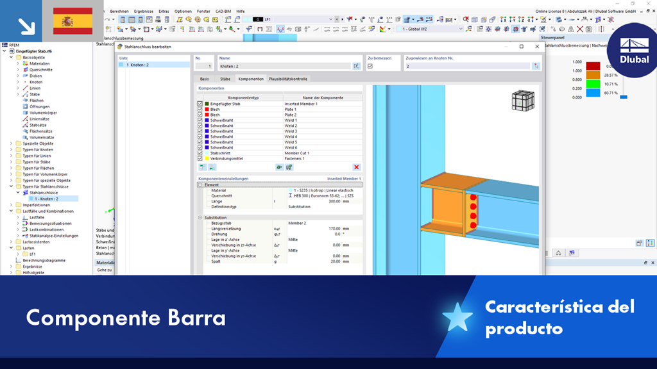Switch to the Plausibilitätskontrolle tab
Viewport: 657px width, 369px height.
click(x=288, y=79)
